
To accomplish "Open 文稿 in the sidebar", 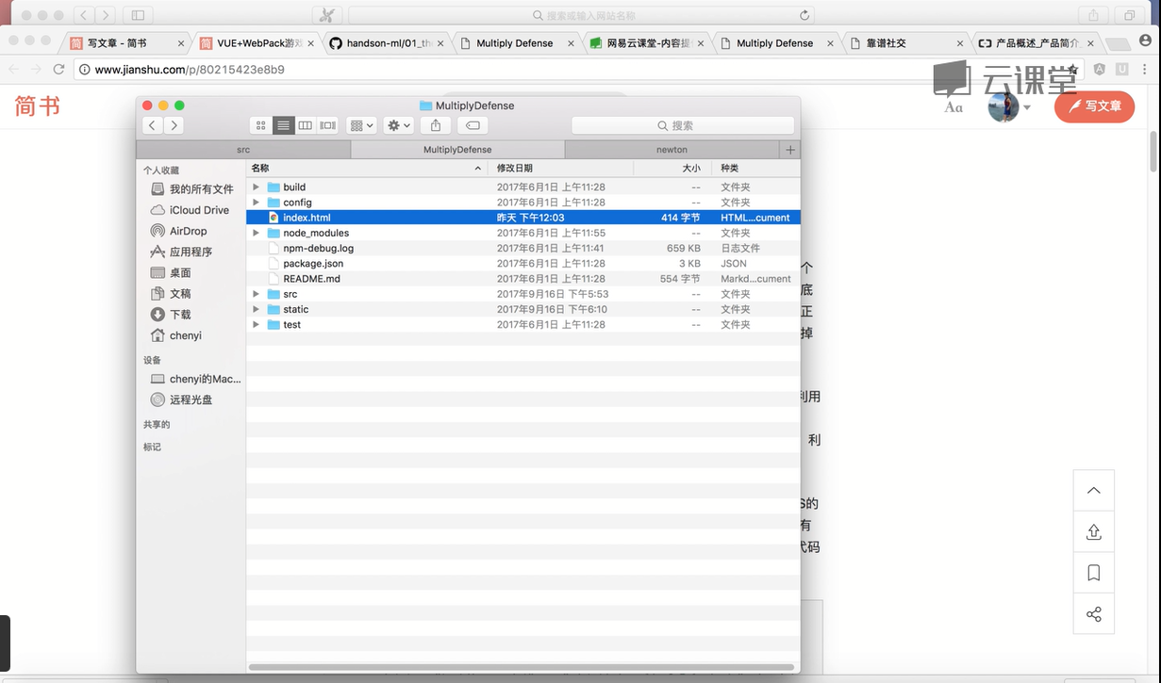I will click(171, 294).
